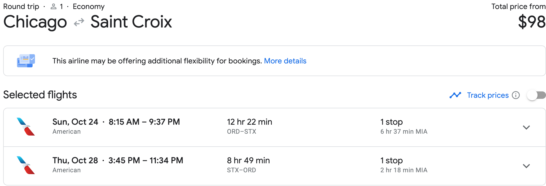The height and width of the screenshot is (186, 546).
Task: Click the Saint Croix destination heading
Action: click(131, 22)
